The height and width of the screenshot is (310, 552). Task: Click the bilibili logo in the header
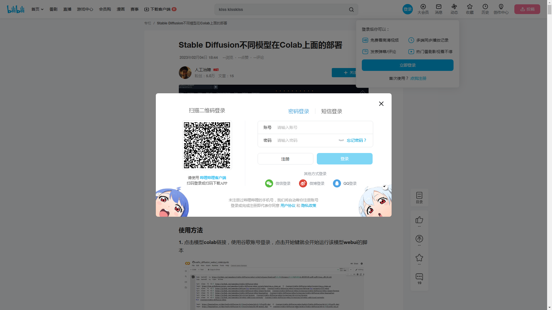click(x=16, y=9)
